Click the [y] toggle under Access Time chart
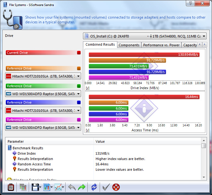 pos(87,130)
